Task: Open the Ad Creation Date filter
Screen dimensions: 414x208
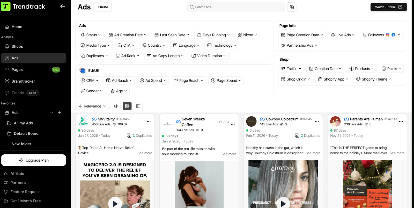Action: (x=128, y=35)
